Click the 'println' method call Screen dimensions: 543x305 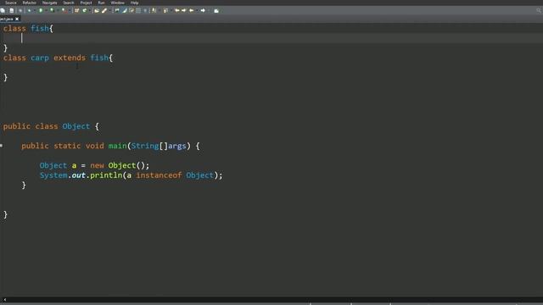point(106,175)
